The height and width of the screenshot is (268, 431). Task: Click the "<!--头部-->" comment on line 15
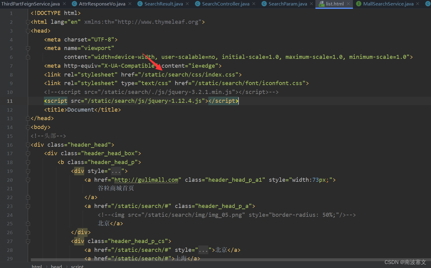48,136
